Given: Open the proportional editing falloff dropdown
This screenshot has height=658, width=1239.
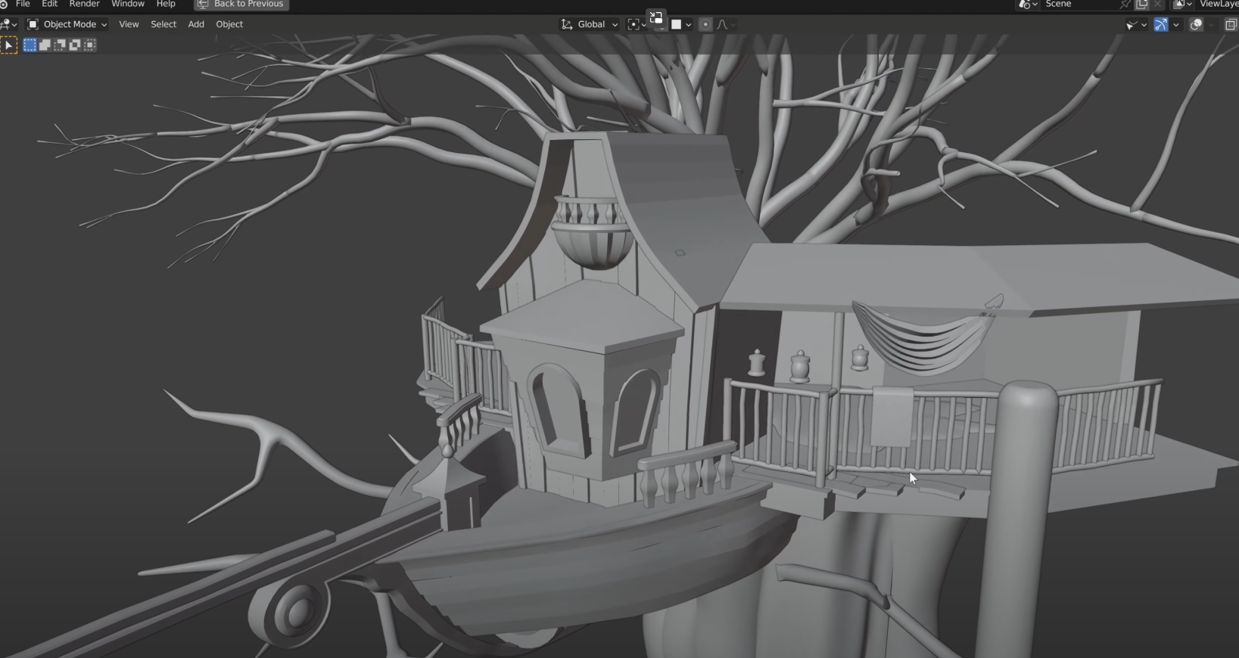Looking at the screenshot, I should [725, 24].
